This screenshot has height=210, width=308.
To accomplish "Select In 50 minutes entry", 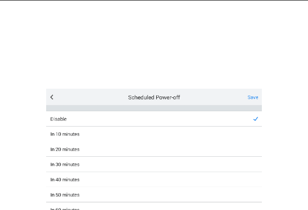I will tap(65, 195).
